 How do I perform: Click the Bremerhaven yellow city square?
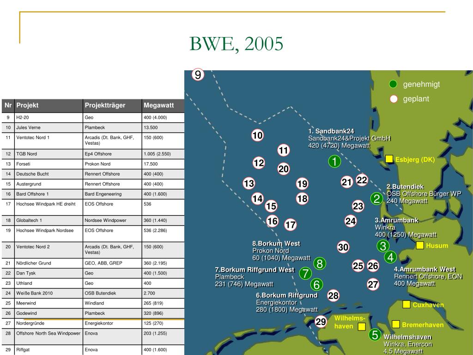pyautogui.click(x=396, y=324)
